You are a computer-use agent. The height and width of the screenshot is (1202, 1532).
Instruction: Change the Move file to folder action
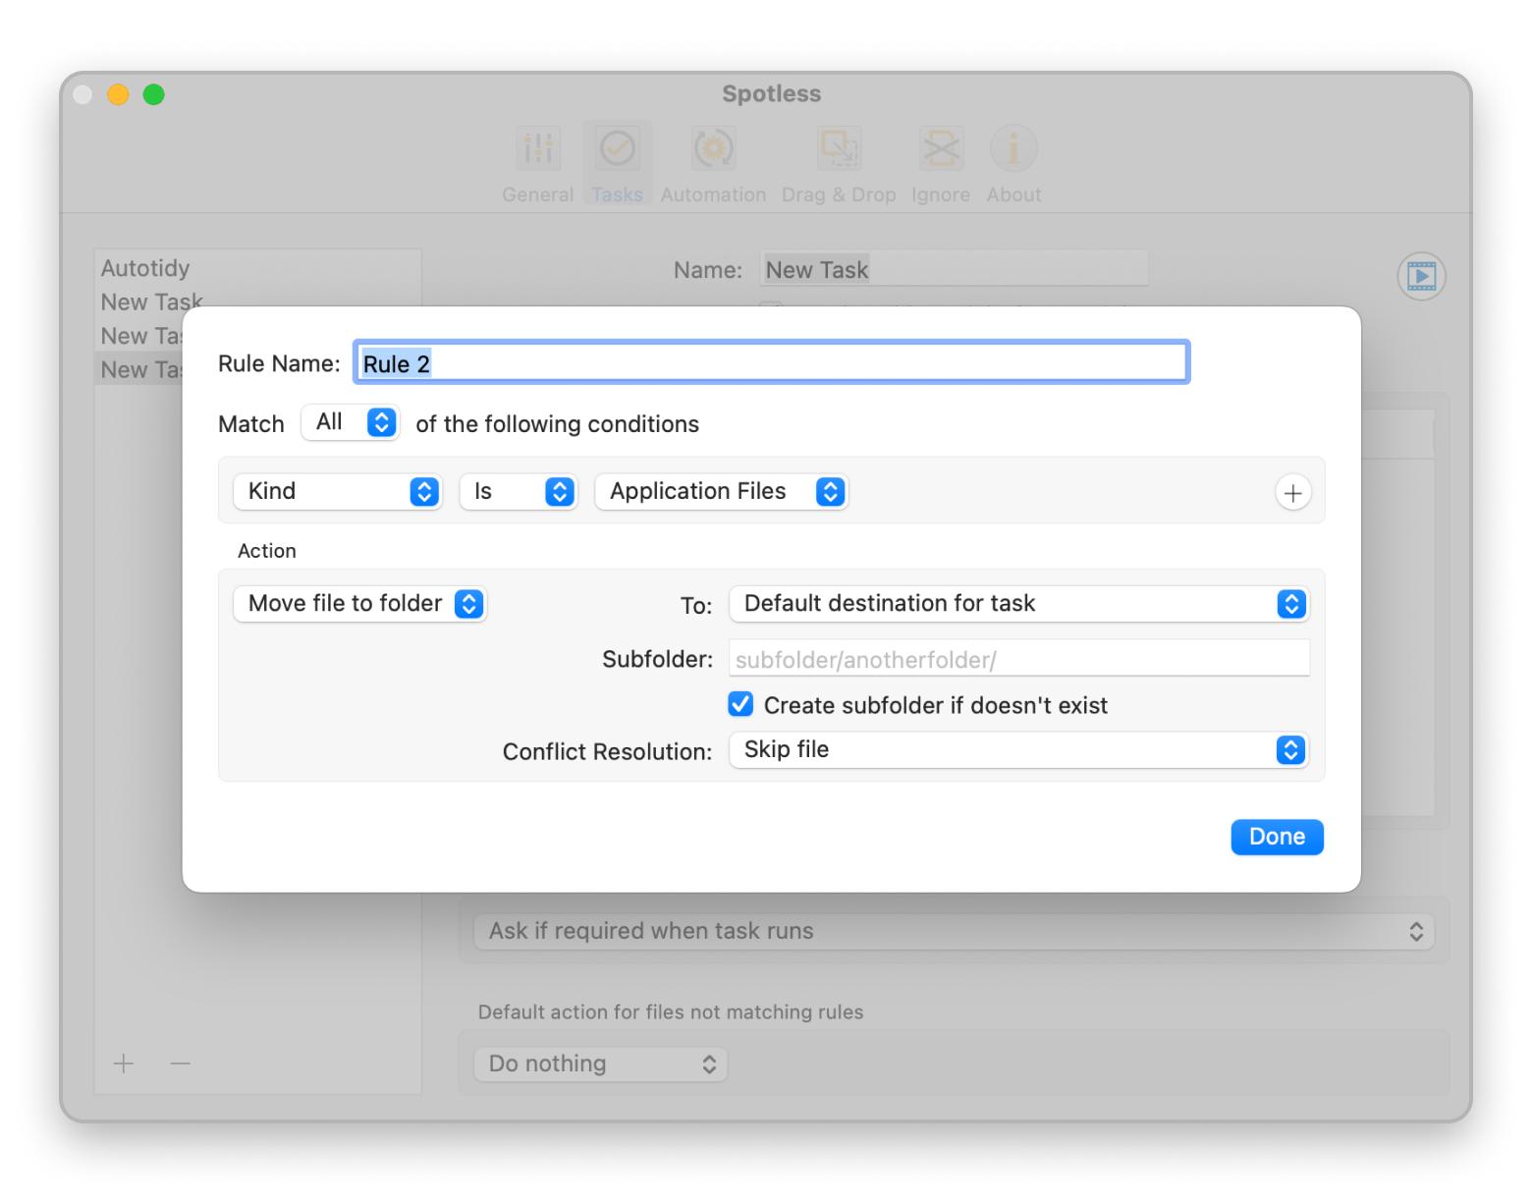pos(359,604)
